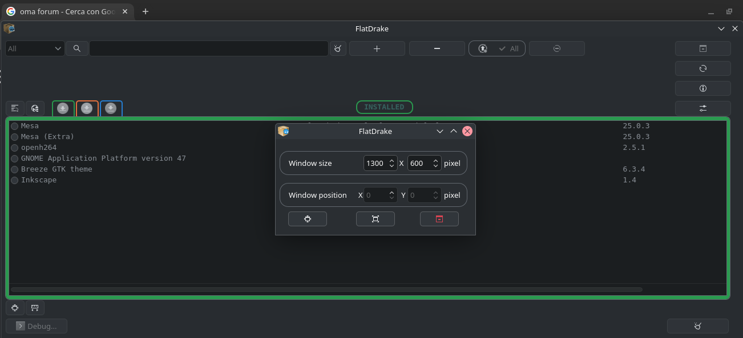Click the window width spinner arrows

[x=392, y=163]
